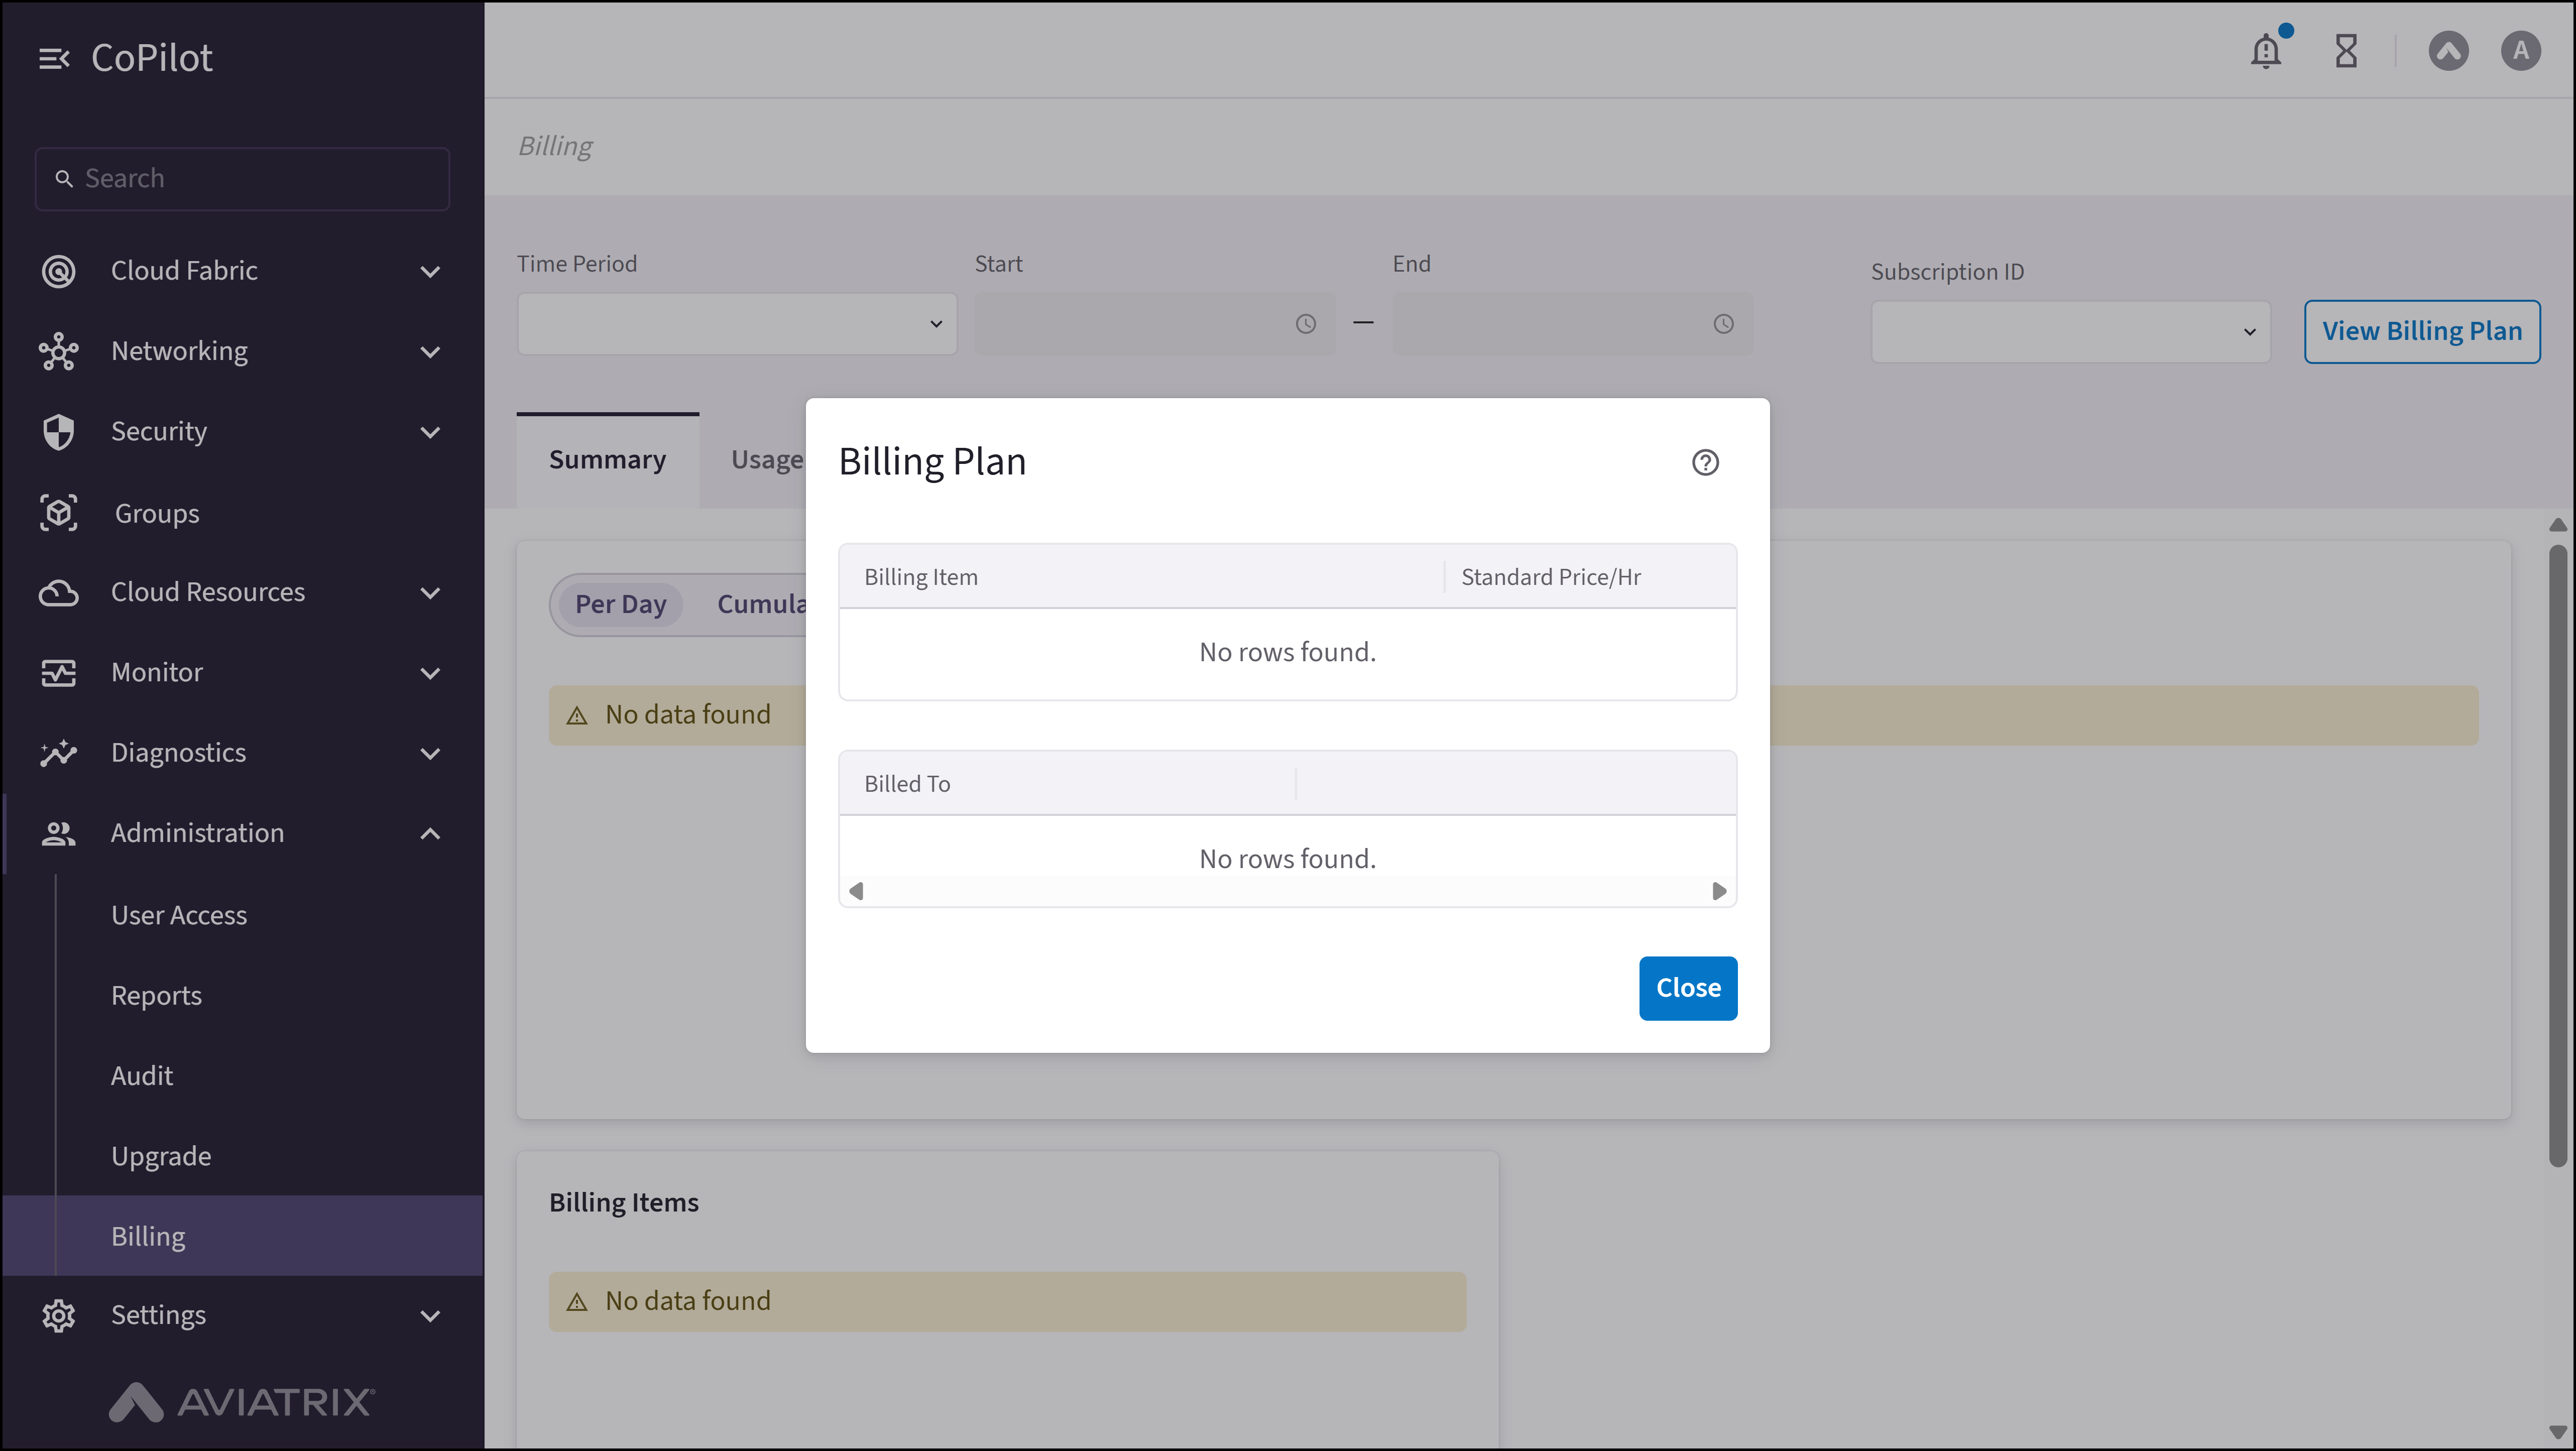Toggle the Per Day view
Screen dimensions: 2576x1451
pos(620,604)
